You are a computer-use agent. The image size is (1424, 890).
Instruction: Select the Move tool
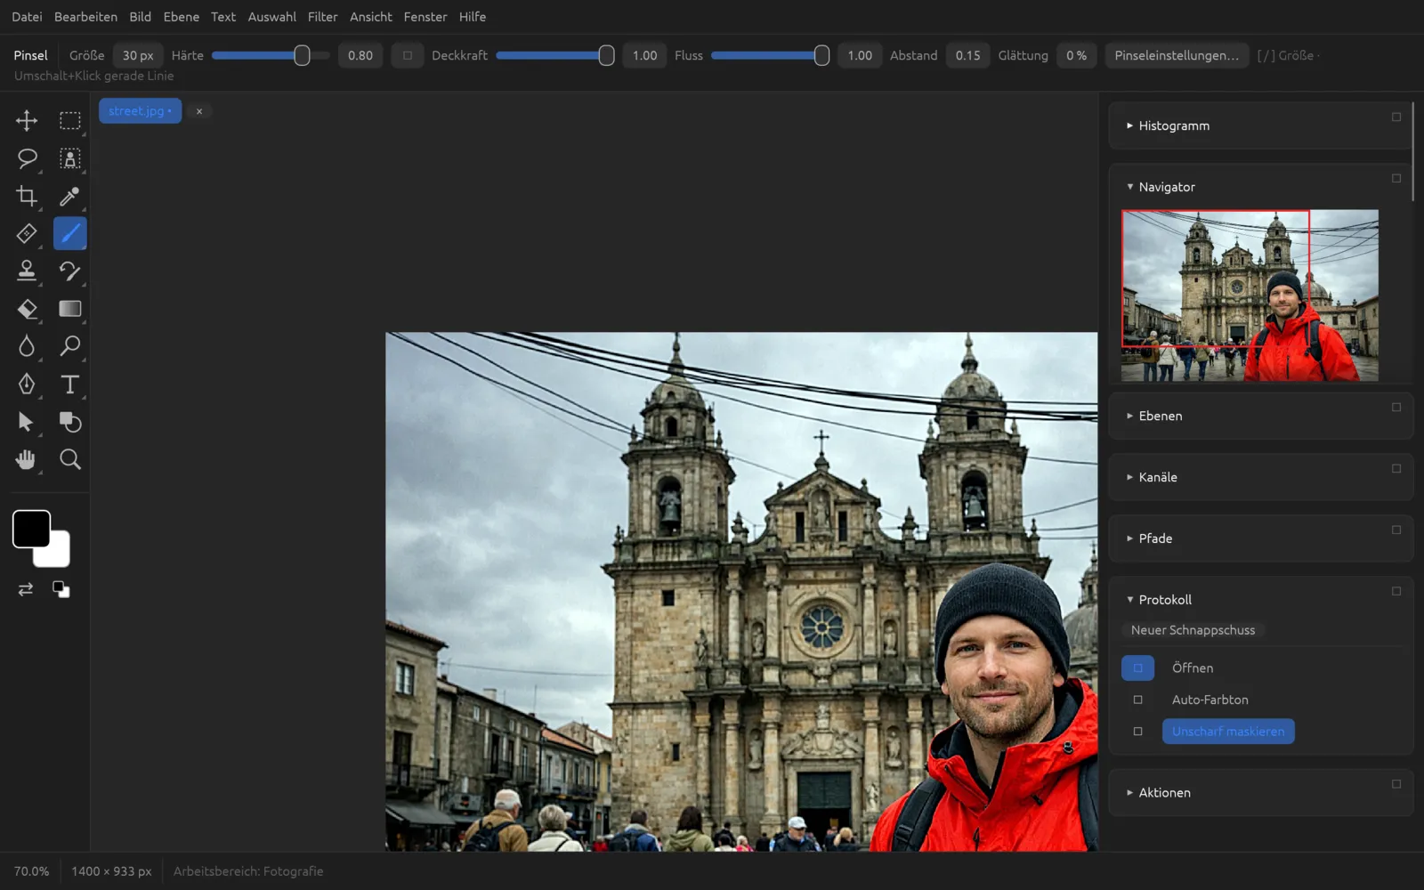[27, 120]
